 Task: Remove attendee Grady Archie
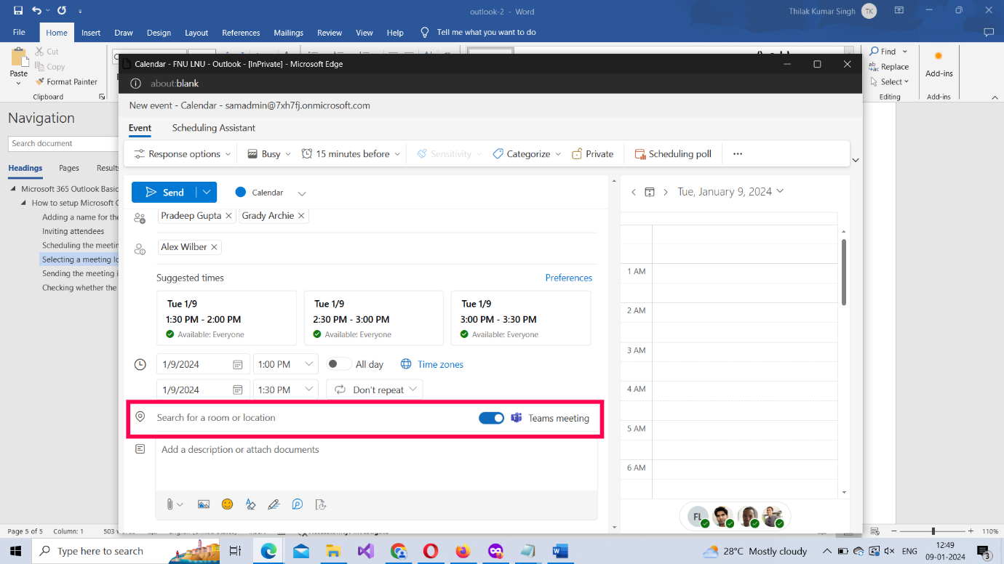(x=301, y=216)
